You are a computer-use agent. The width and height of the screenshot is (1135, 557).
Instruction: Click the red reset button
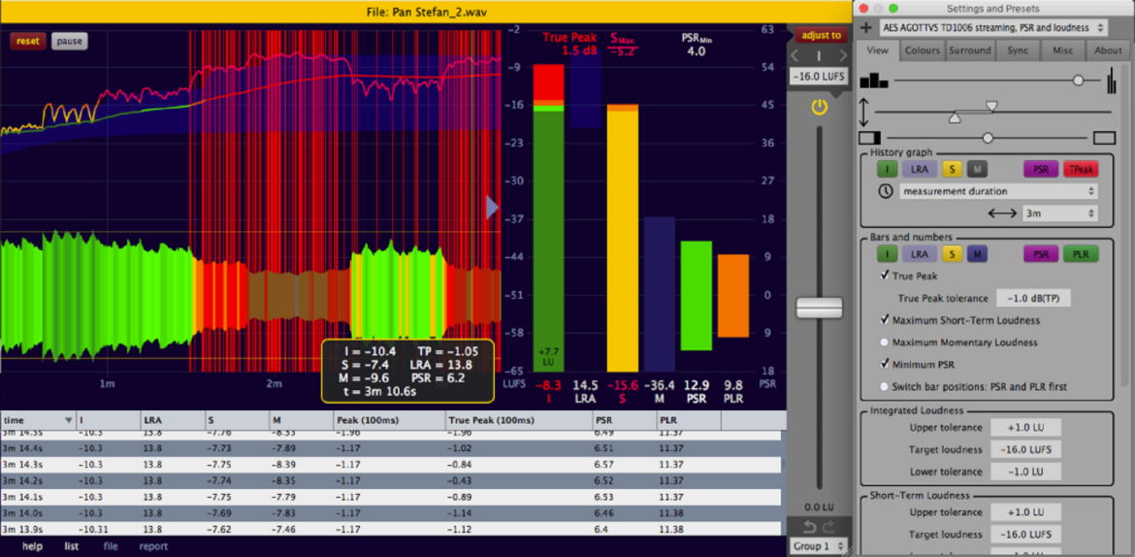[27, 42]
